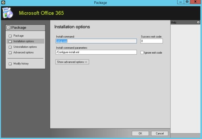Click the icon beside Advanced options
The image size is (202, 139).
click(10, 53)
